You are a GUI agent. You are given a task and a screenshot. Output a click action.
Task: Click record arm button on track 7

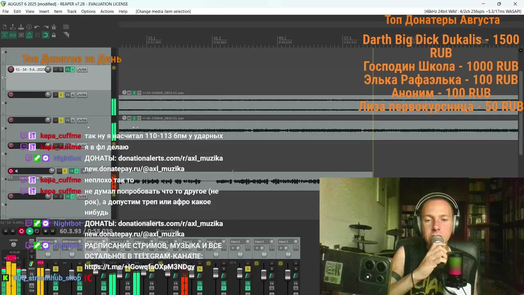(11, 171)
